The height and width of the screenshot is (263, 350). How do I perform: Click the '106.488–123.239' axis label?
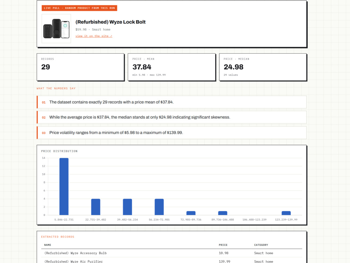point(254,220)
